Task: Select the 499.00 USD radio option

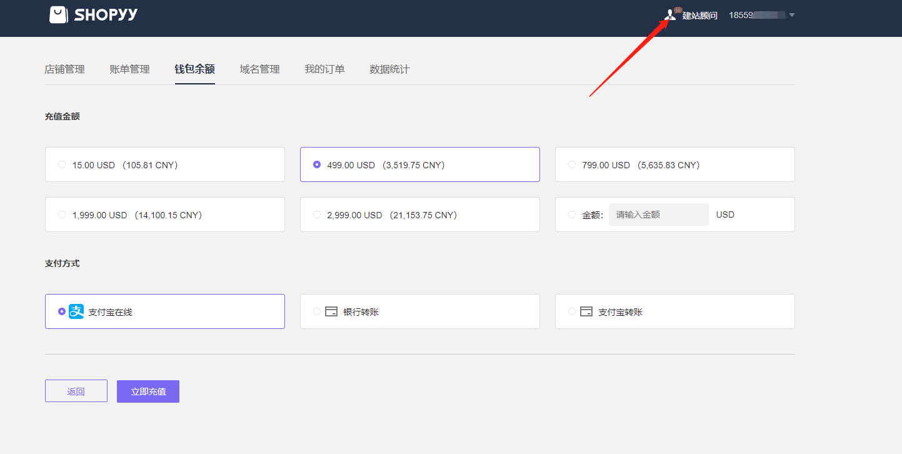Action: coord(317,165)
